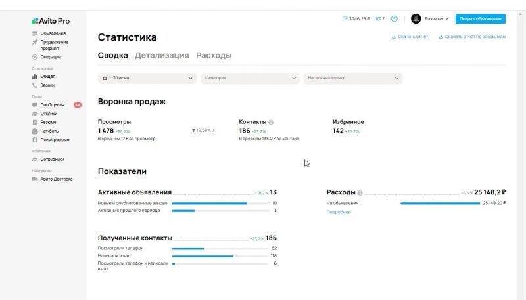Open Сообщения in sidebar
The height and width of the screenshot is (300, 526).
52,105
